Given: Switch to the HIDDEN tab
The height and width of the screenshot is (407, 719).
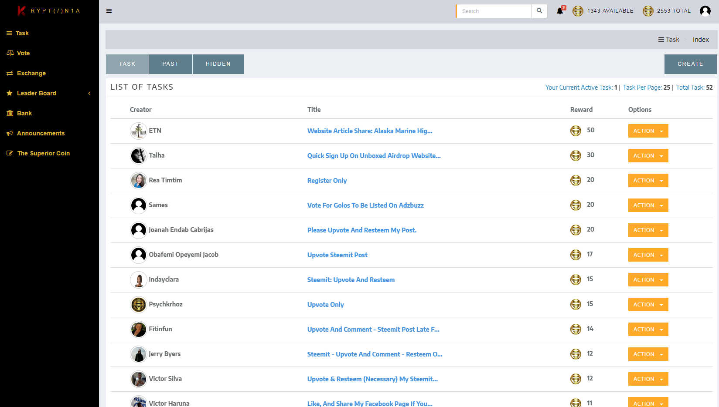Looking at the screenshot, I should [218, 64].
